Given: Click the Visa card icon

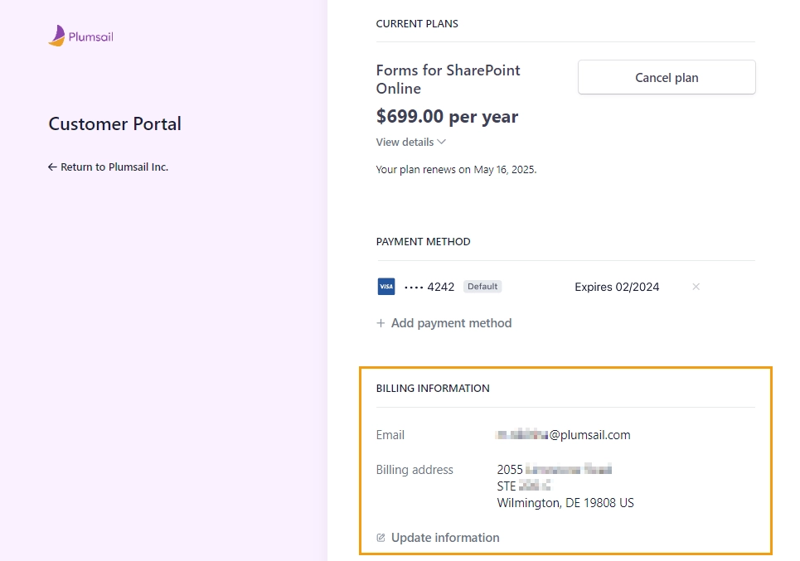Looking at the screenshot, I should click(386, 287).
